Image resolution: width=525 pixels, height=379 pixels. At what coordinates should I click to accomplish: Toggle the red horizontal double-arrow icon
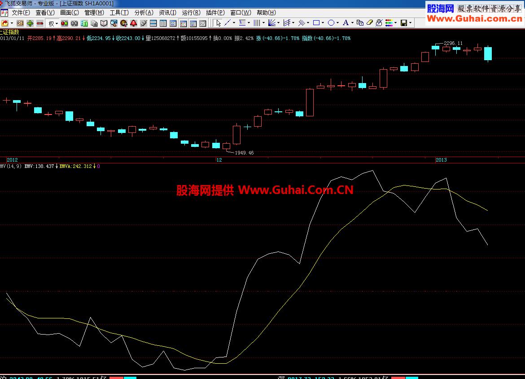click(40, 23)
